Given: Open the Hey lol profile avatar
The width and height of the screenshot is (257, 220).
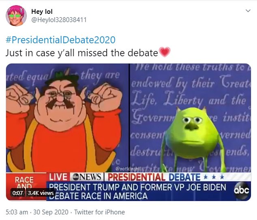Looking at the screenshot, I should click(16, 16).
